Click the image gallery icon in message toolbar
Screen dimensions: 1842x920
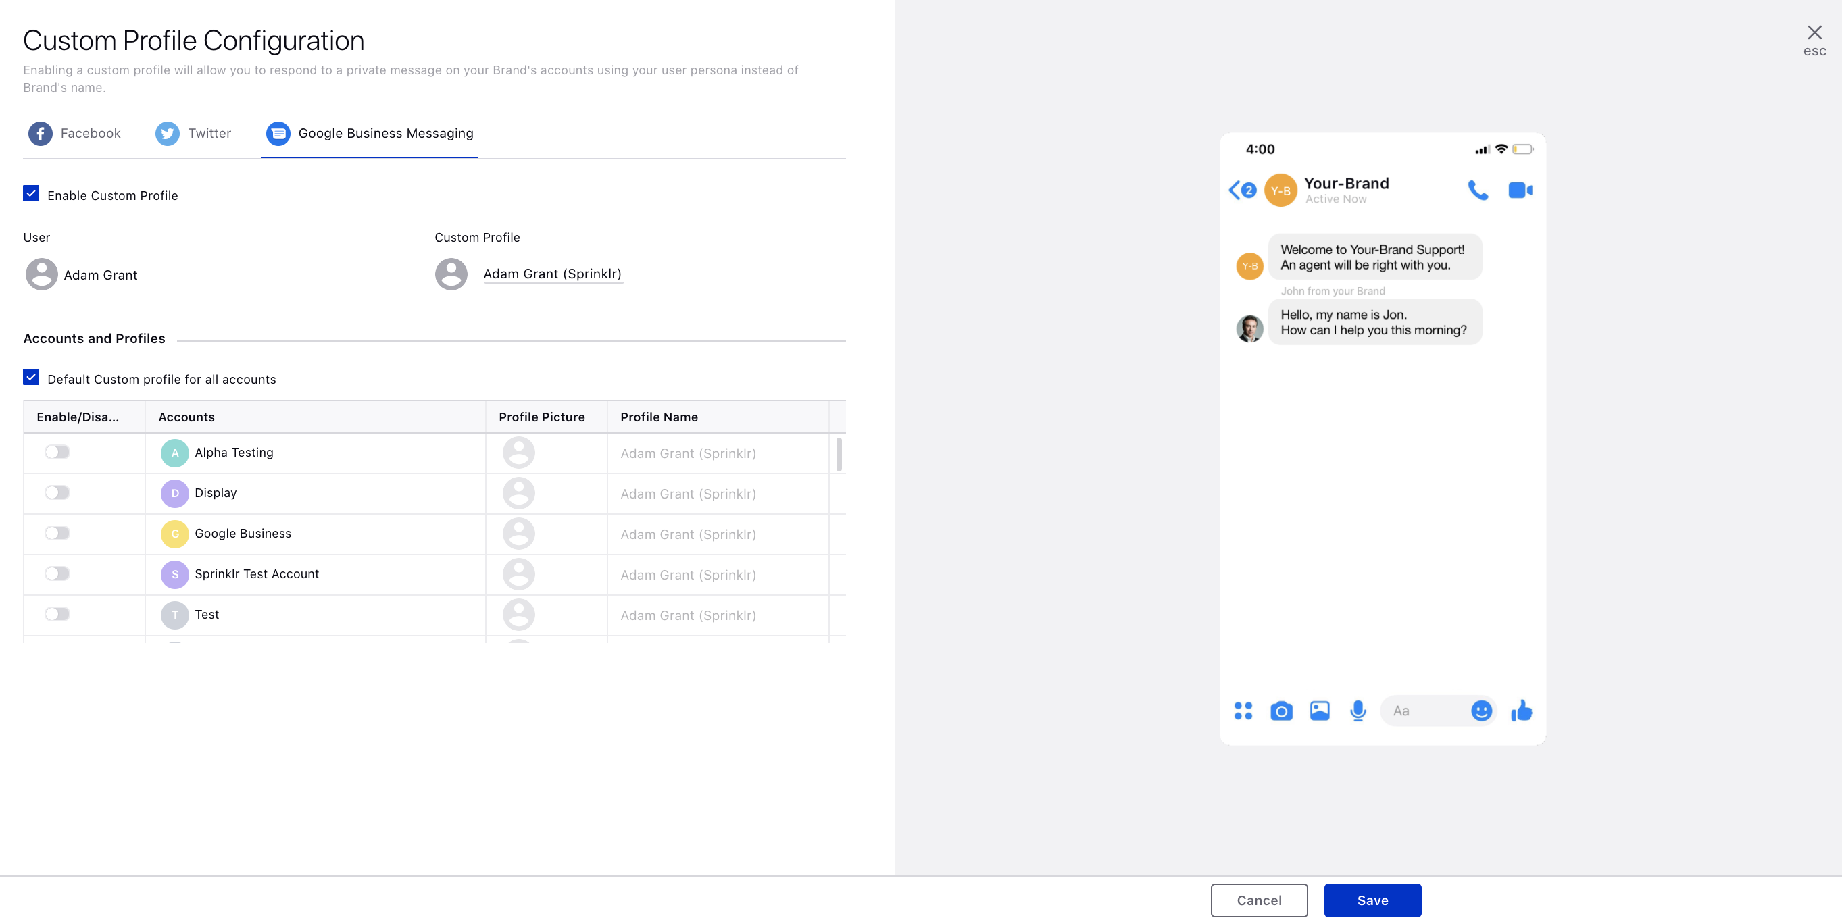pos(1319,710)
